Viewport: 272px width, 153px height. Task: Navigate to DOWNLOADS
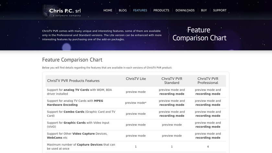(x=185, y=10)
